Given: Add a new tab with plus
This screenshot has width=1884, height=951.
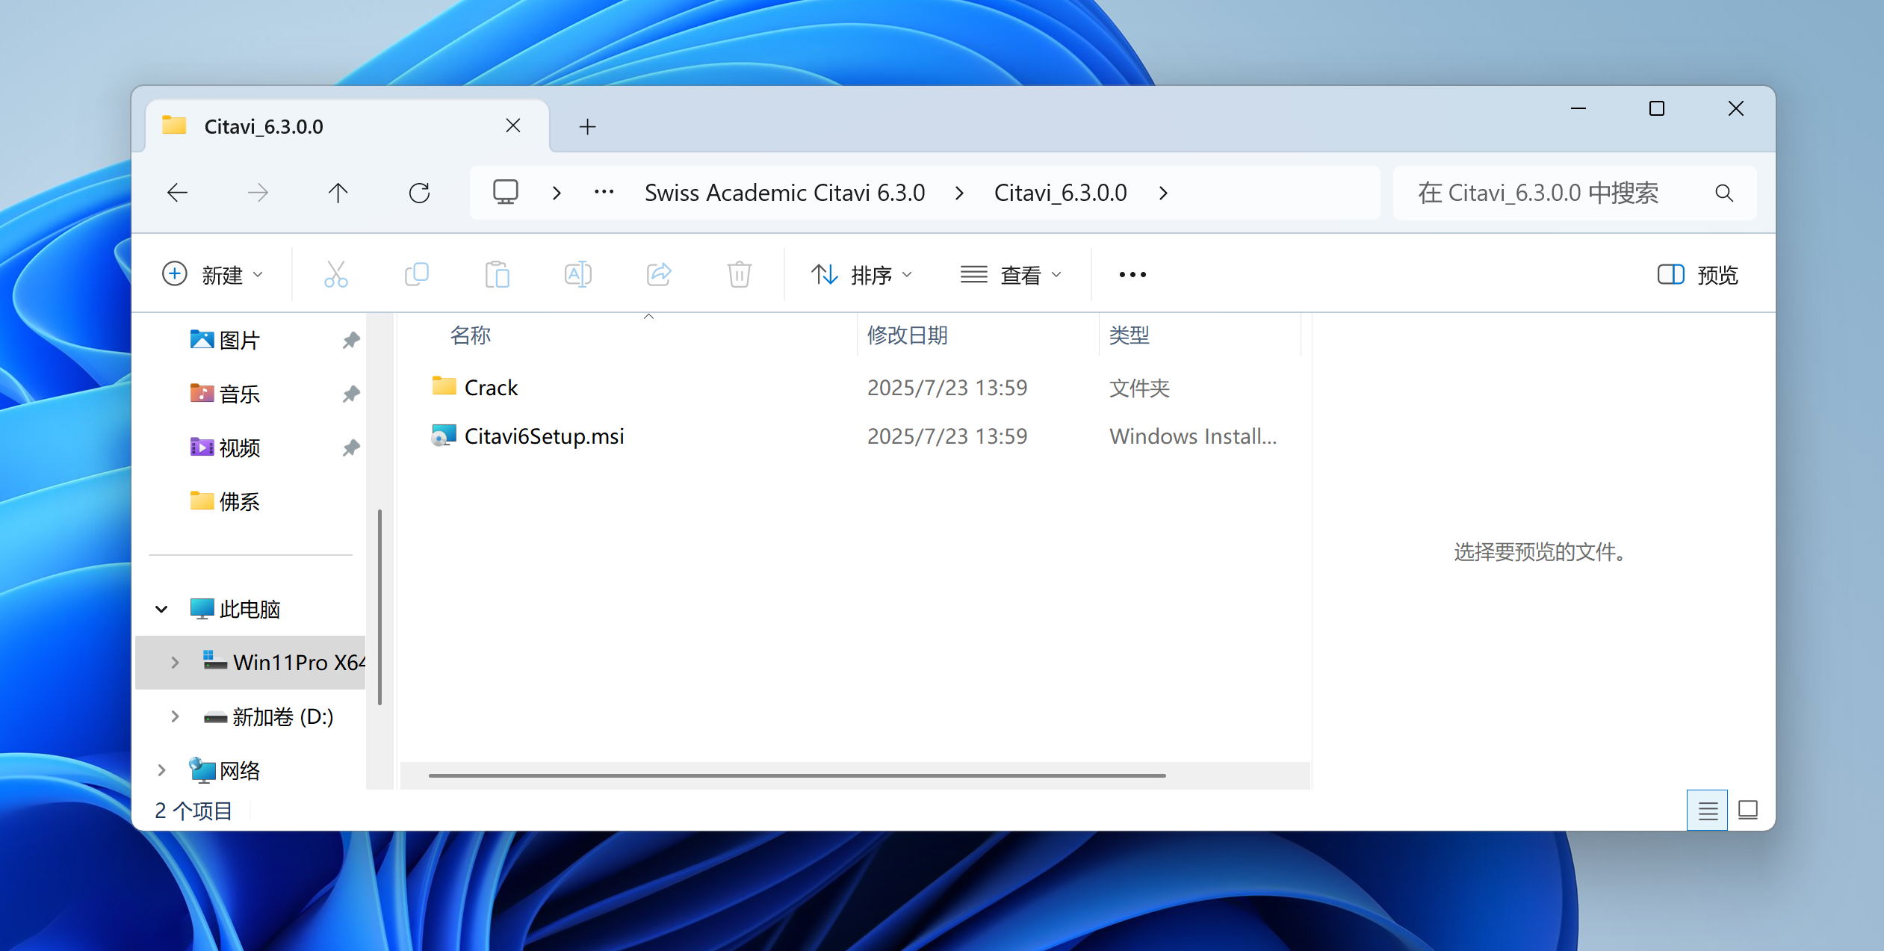Looking at the screenshot, I should (x=588, y=127).
